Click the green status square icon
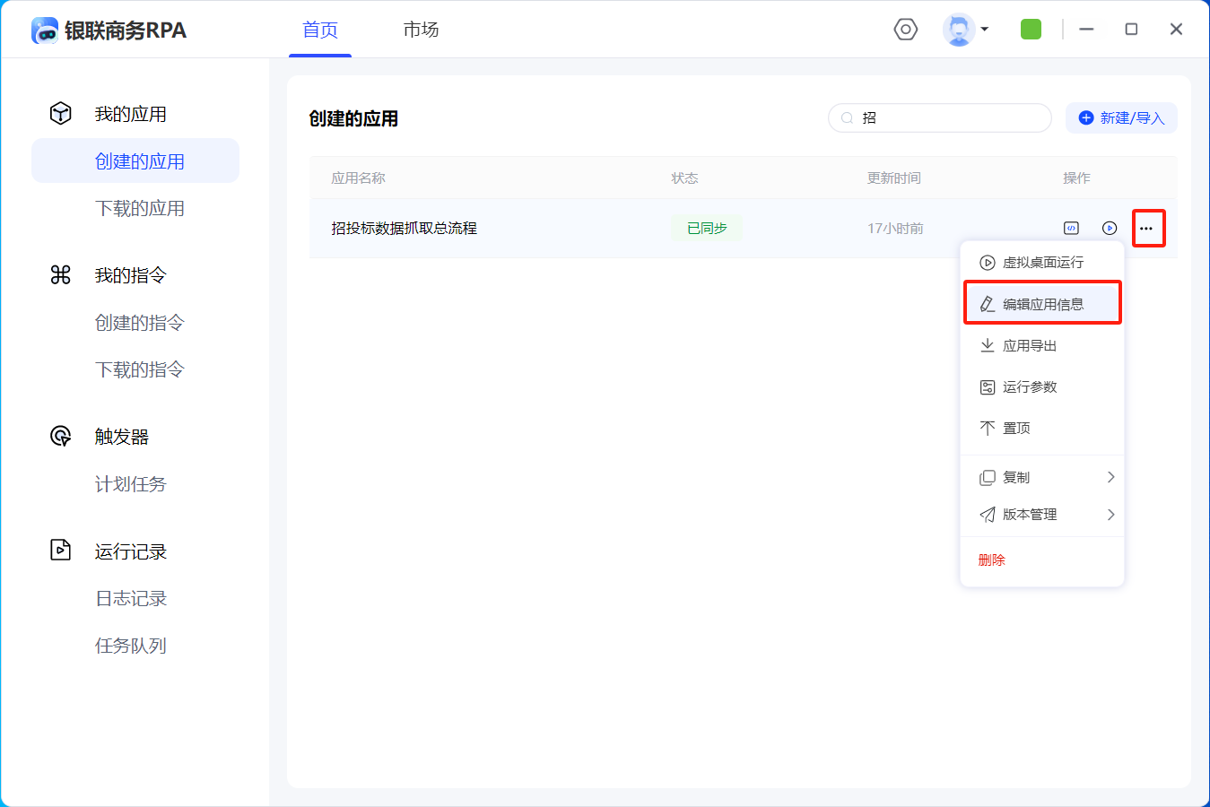1210x807 pixels. [x=1031, y=30]
